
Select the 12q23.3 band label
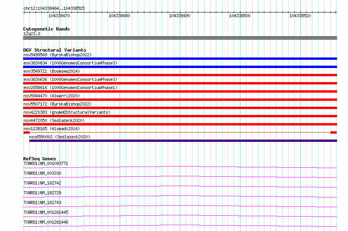[32, 34]
